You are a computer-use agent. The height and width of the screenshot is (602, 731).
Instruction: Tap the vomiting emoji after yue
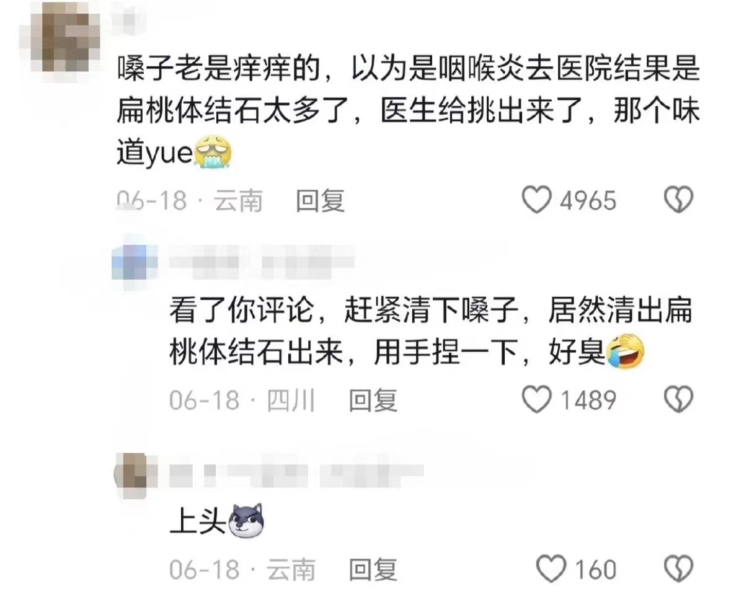213,151
